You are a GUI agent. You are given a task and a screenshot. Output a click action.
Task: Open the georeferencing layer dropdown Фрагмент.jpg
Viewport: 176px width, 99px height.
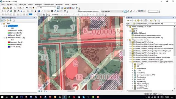[x=122, y=11]
